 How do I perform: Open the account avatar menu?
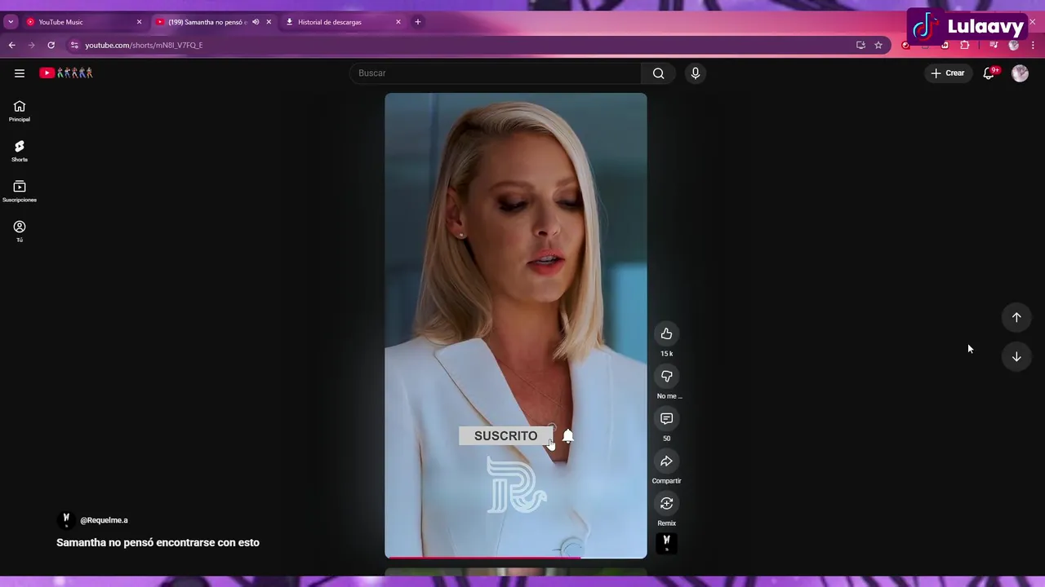coord(1020,73)
